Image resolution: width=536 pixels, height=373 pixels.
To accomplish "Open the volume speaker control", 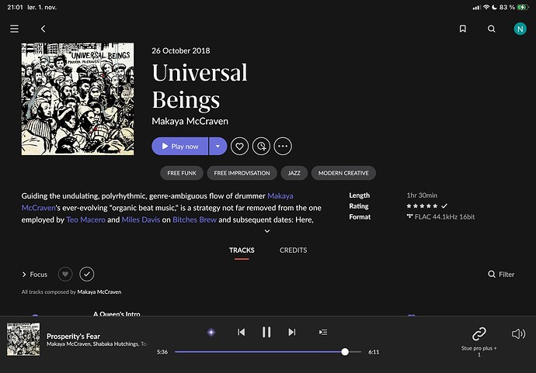I will pos(518,333).
